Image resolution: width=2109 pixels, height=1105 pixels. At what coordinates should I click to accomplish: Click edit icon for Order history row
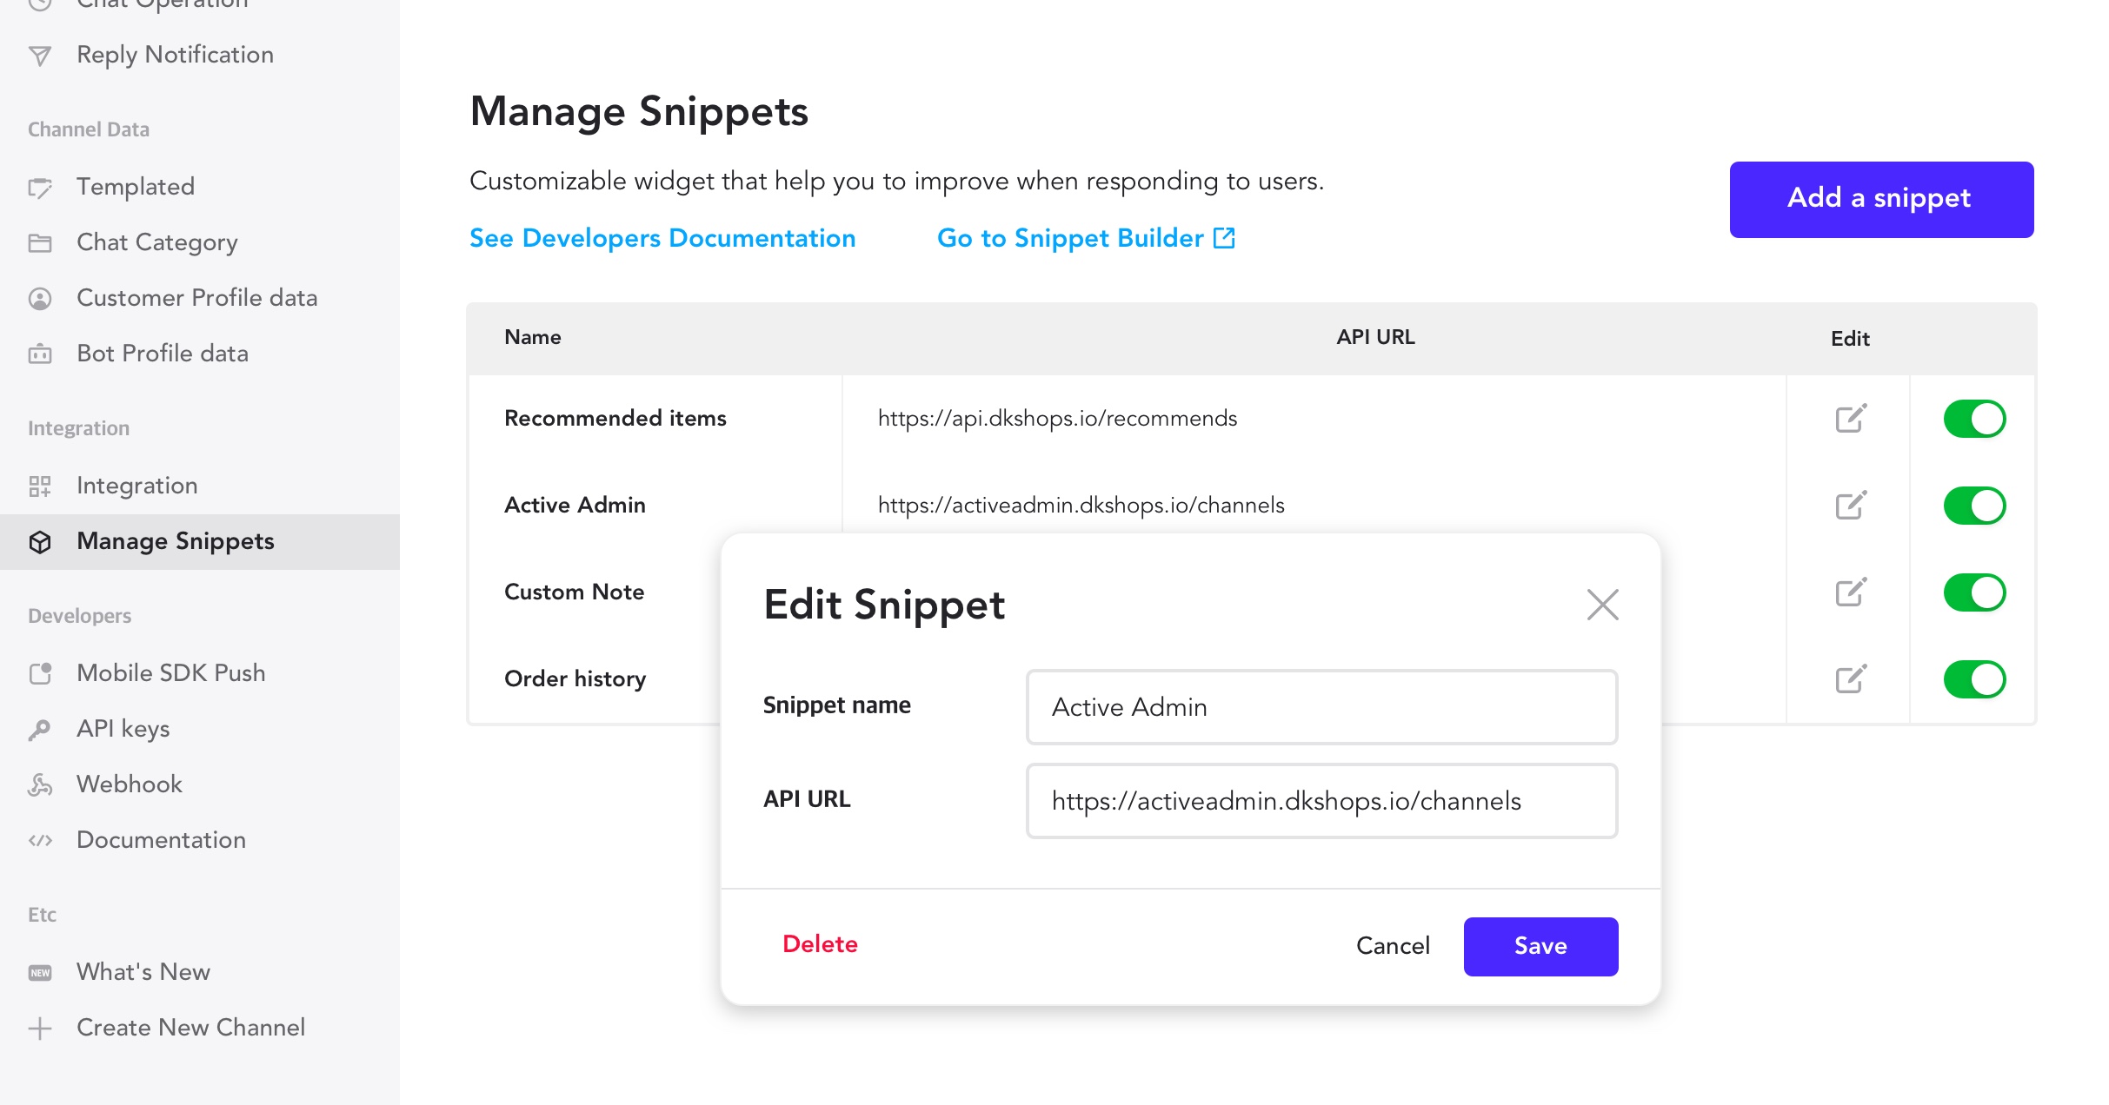coord(1850,679)
